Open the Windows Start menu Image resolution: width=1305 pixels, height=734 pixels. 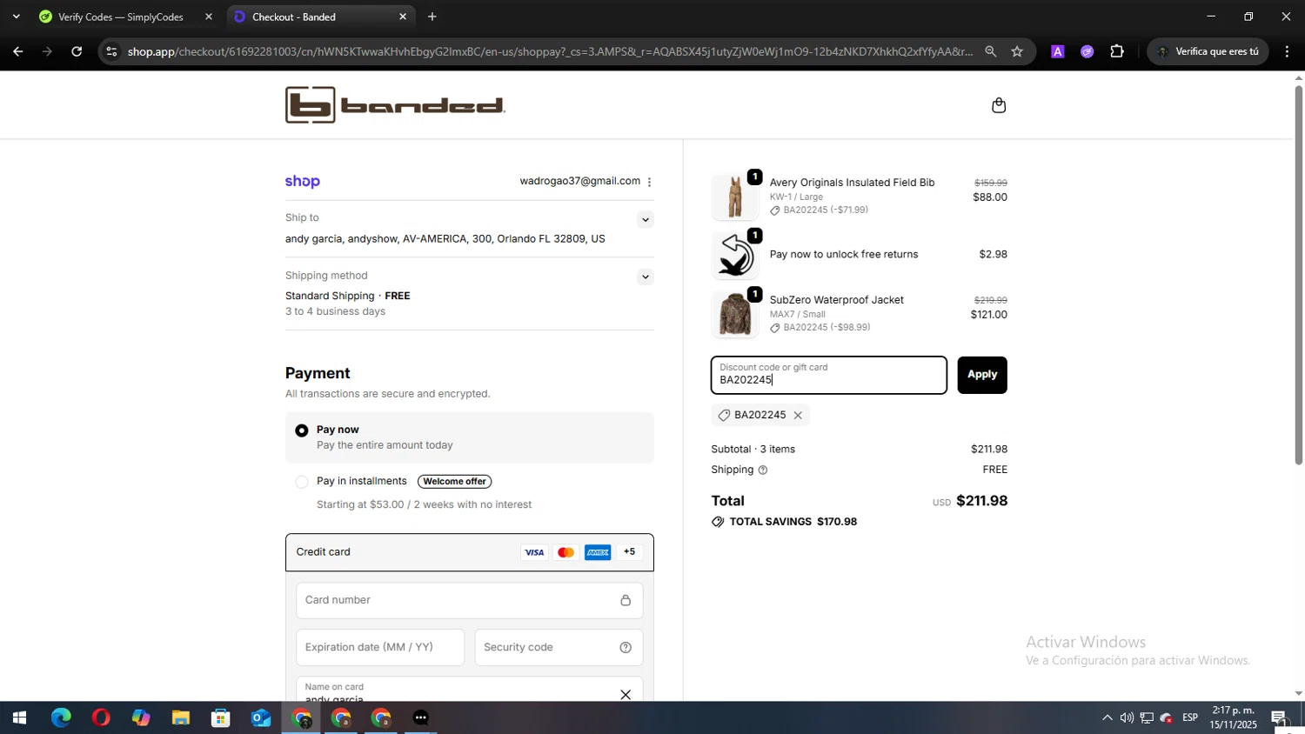[19, 718]
